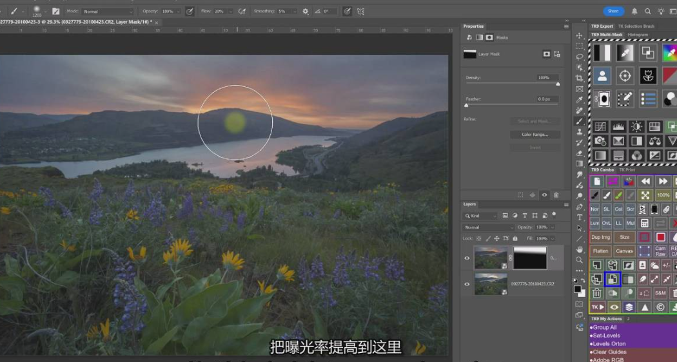Toggle mask visibility eye in Properties panel

(545, 195)
